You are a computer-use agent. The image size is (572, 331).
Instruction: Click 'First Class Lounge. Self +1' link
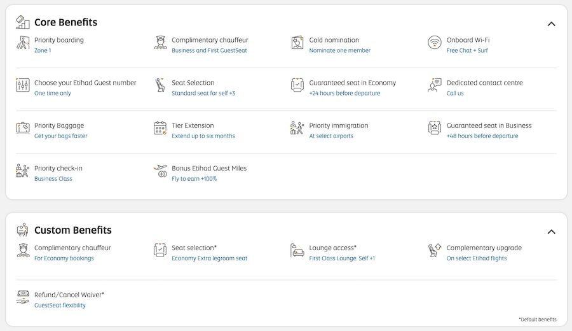point(342,258)
